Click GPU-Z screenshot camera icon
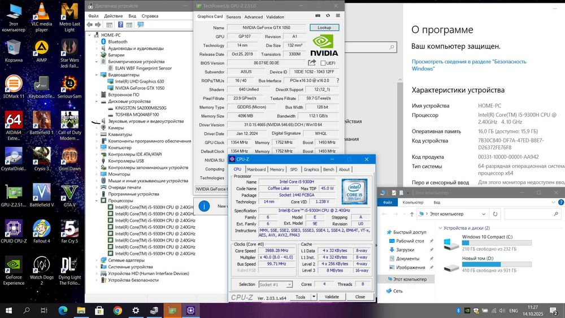This screenshot has height=318, width=565. [x=318, y=15]
